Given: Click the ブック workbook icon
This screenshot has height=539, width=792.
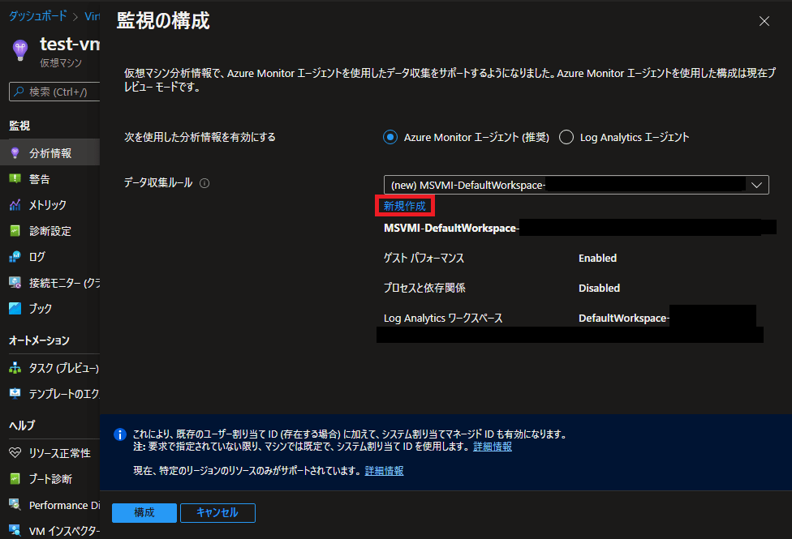Looking at the screenshot, I should 15,308.
